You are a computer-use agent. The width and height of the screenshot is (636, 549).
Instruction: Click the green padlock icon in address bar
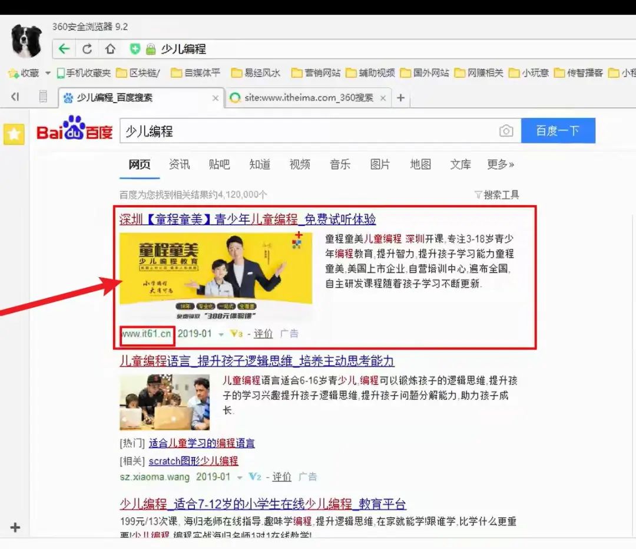(151, 49)
